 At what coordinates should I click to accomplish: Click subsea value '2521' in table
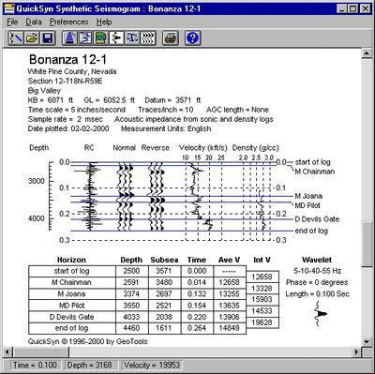pos(164,306)
